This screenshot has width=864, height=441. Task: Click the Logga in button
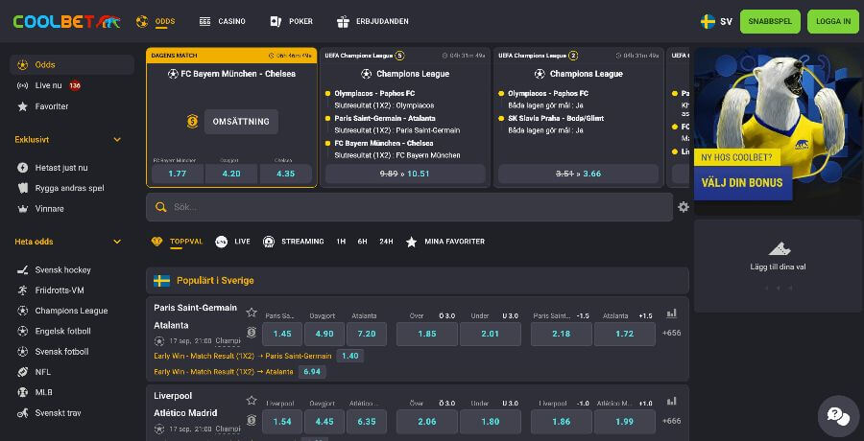coord(831,21)
